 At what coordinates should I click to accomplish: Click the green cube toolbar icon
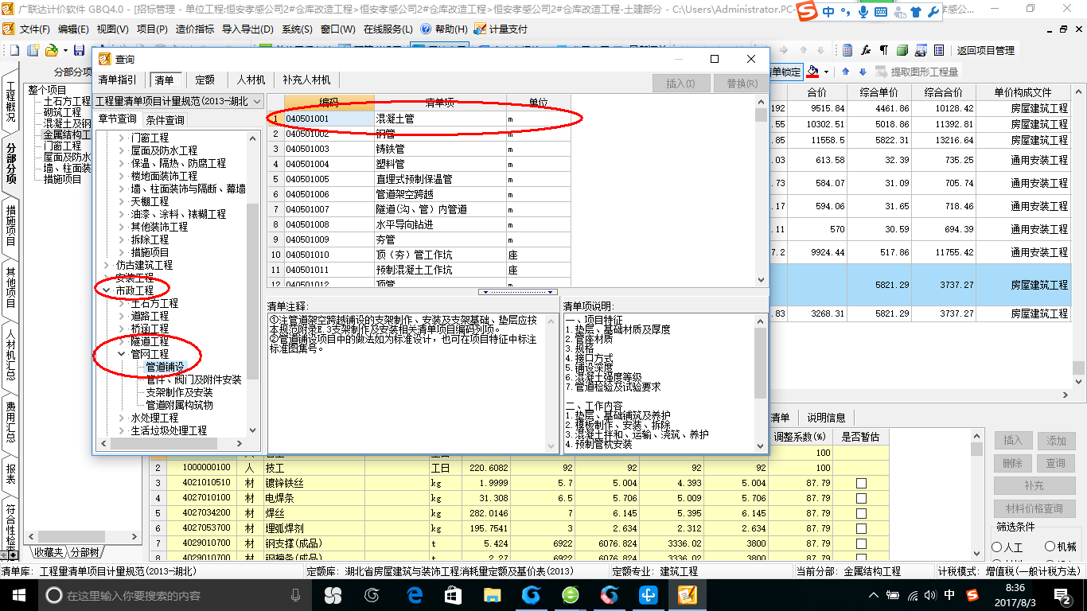[x=902, y=50]
